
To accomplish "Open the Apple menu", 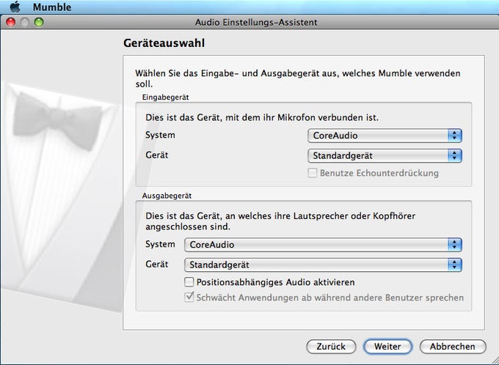I will tap(15, 7).
